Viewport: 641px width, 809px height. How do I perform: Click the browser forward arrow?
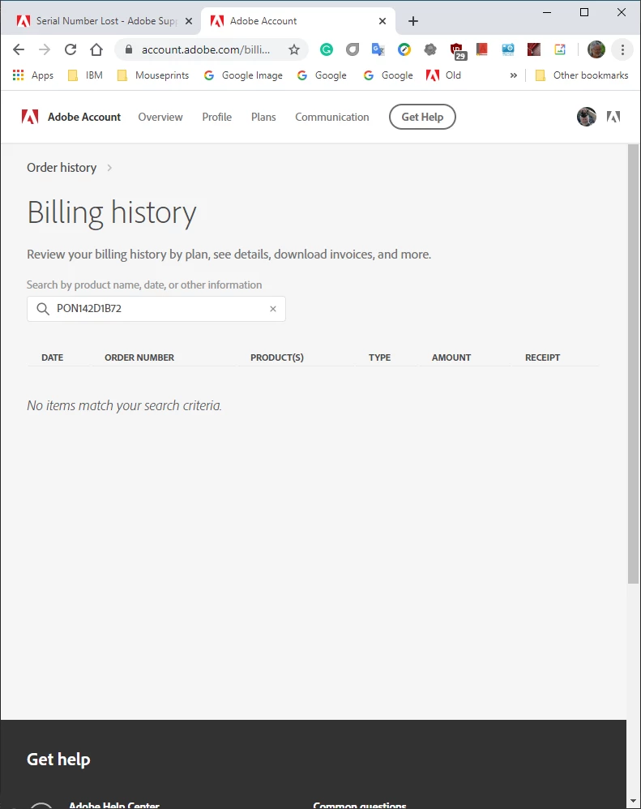45,49
